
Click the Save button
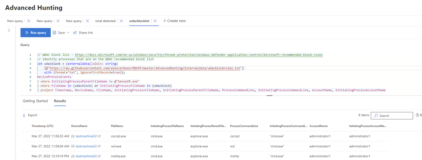click(59, 33)
